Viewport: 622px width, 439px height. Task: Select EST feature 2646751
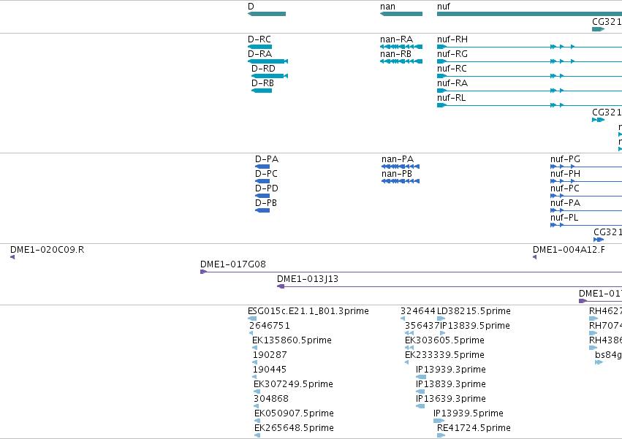point(251,333)
